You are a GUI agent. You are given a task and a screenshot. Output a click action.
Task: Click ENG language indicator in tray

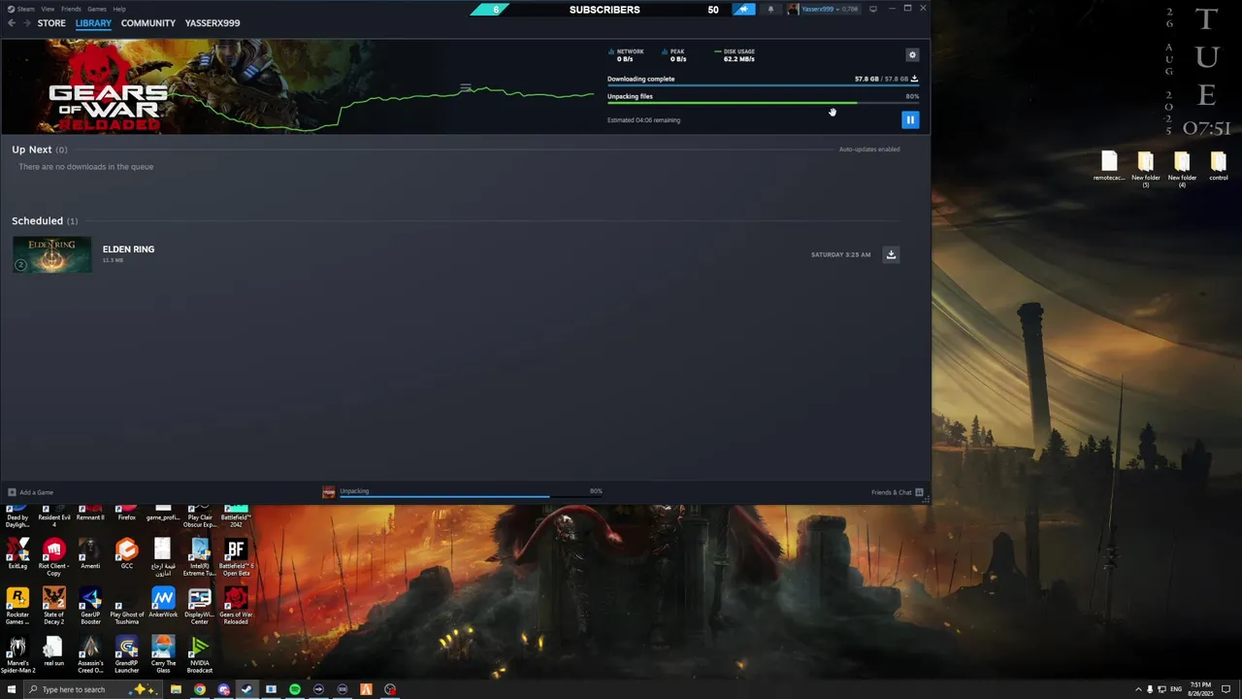click(1176, 689)
